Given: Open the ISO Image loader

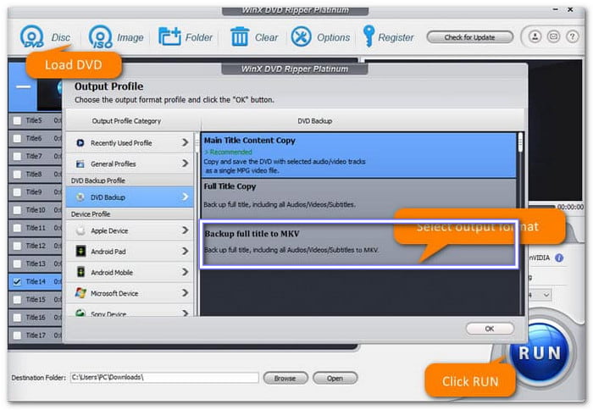Looking at the screenshot, I should 101,37.
